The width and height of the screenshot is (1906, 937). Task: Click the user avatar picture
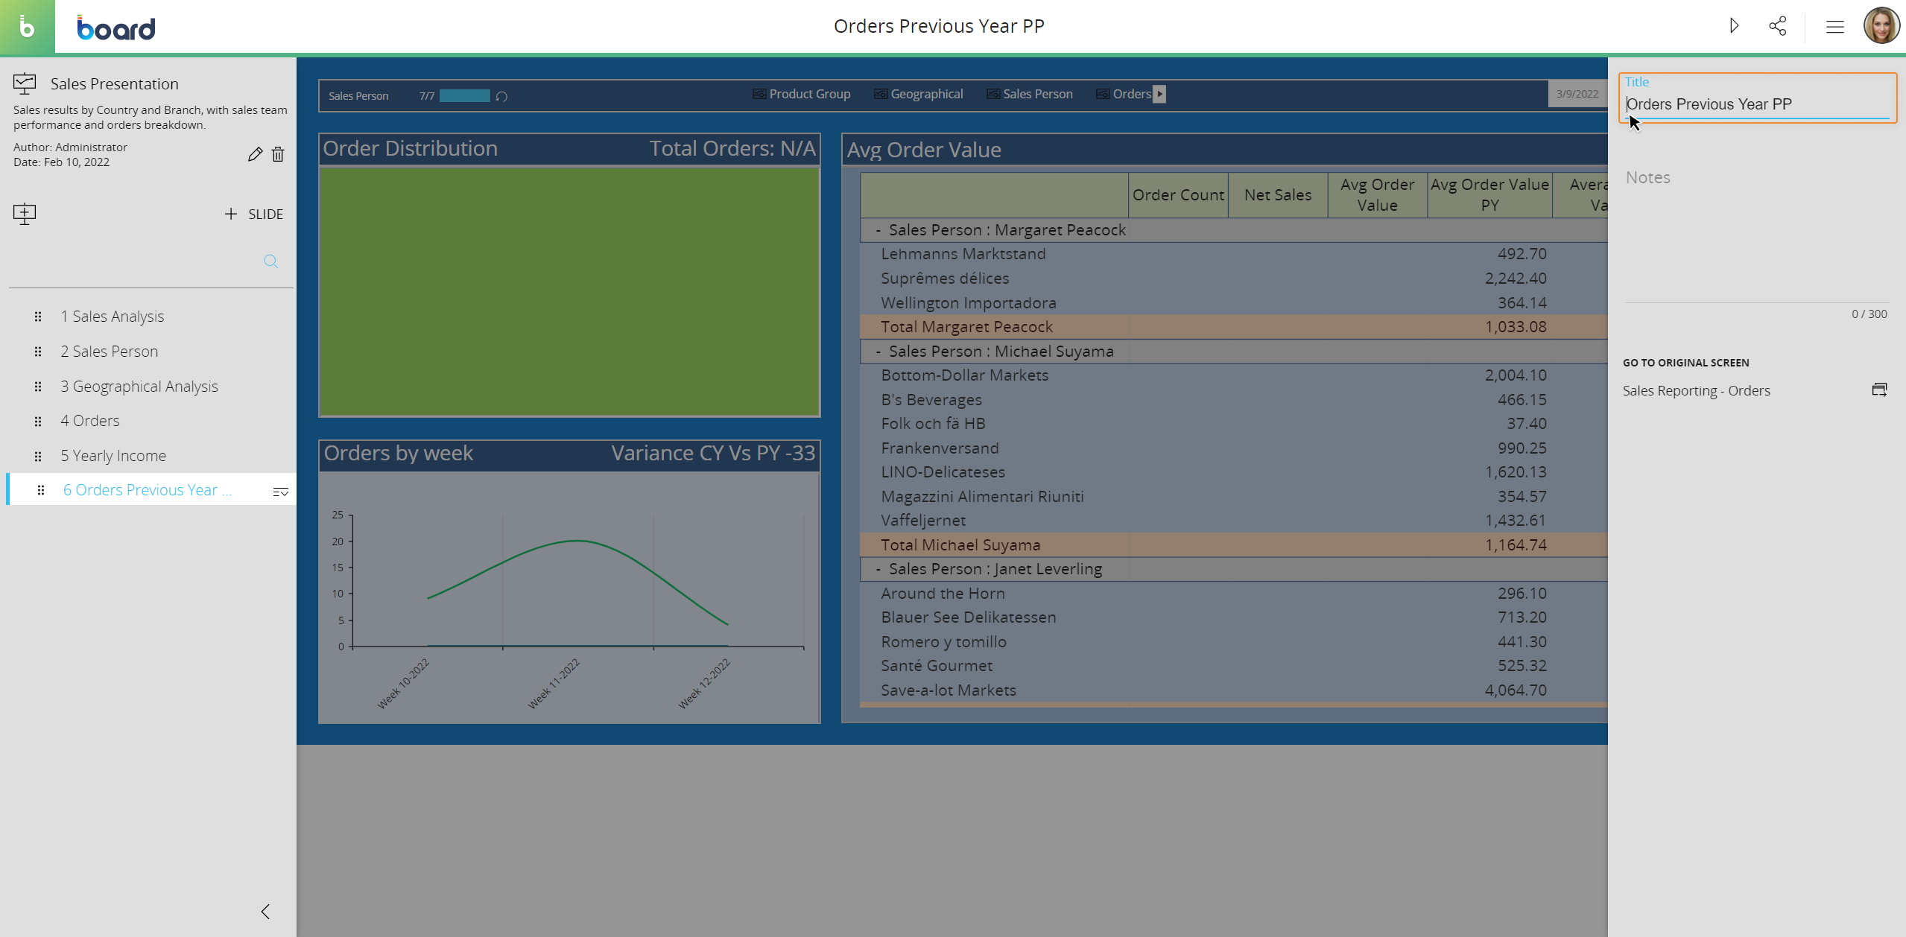click(1881, 26)
